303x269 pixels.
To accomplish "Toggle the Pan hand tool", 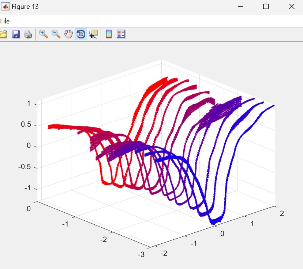I will point(68,34).
